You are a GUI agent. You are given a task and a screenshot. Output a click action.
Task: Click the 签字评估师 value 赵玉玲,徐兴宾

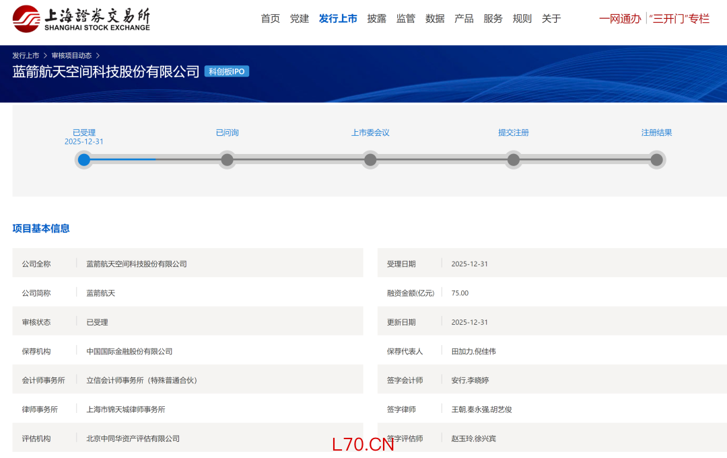(473, 438)
